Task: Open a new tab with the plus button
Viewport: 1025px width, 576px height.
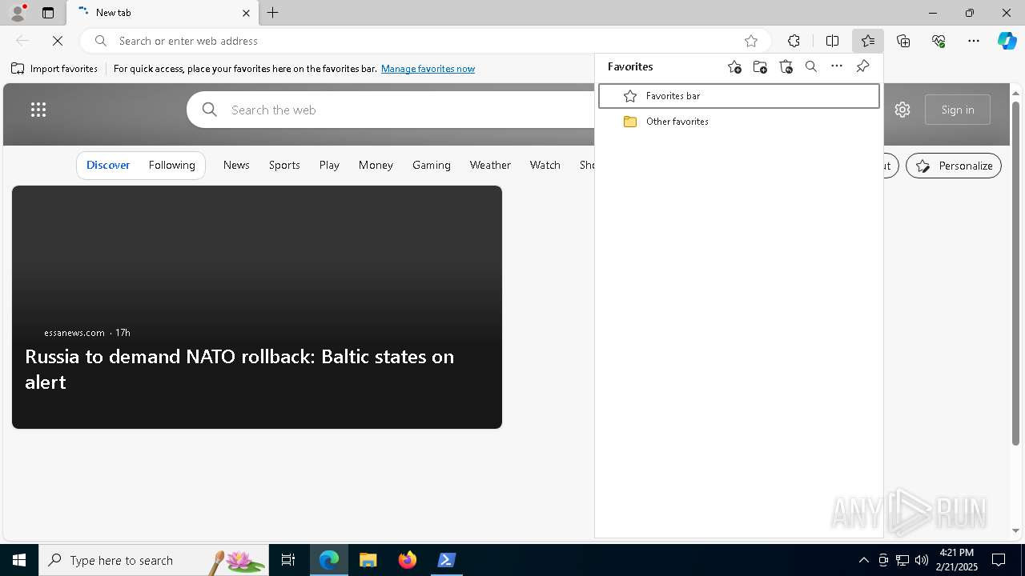Action: [x=273, y=13]
